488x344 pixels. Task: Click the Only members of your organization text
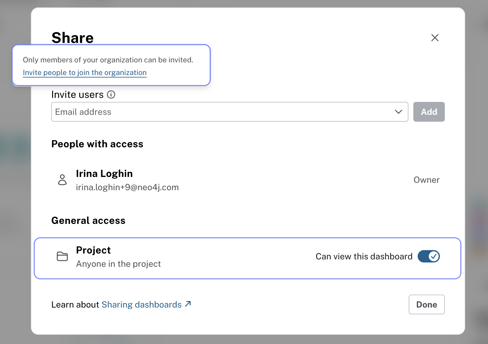108,60
